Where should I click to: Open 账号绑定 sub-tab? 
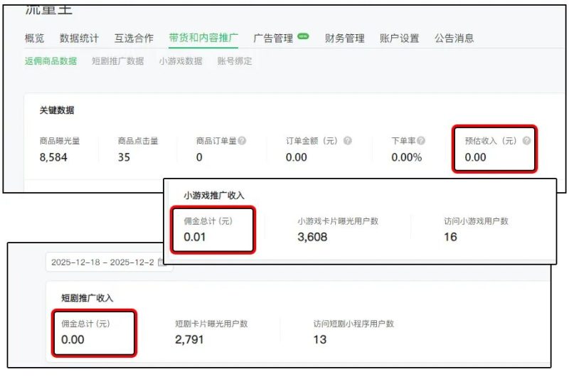(235, 61)
